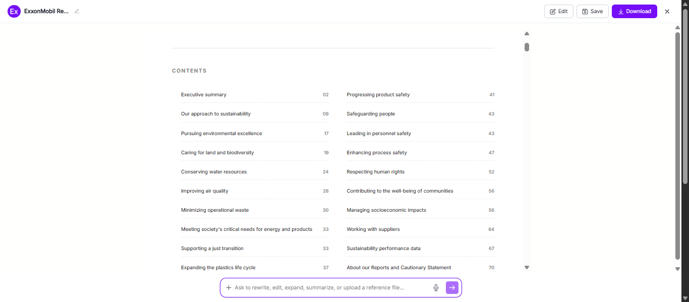Click 'Caring for land and biodiversity' entry
Viewport: 689px width, 302px height.
(217, 153)
